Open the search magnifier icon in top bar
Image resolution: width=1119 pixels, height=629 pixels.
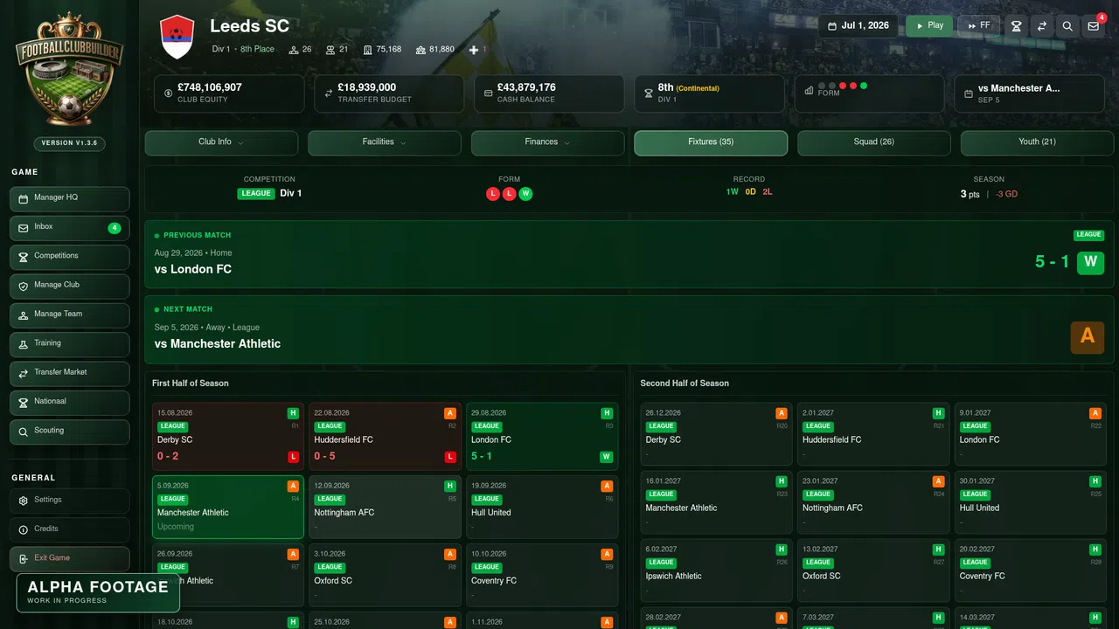point(1067,26)
